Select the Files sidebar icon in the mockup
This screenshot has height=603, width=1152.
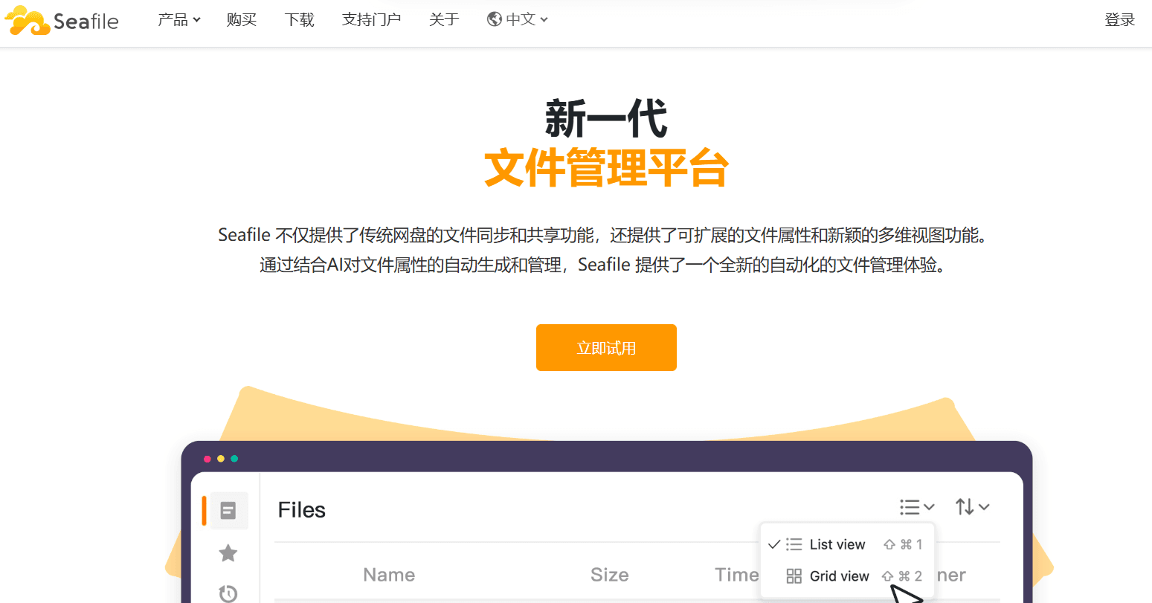point(228,510)
